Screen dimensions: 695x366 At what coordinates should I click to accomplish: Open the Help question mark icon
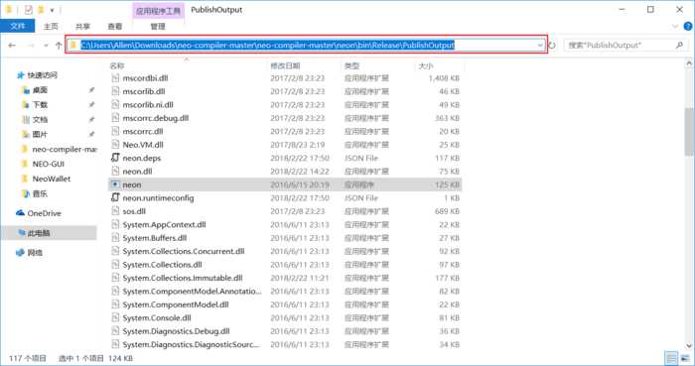click(x=687, y=26)
